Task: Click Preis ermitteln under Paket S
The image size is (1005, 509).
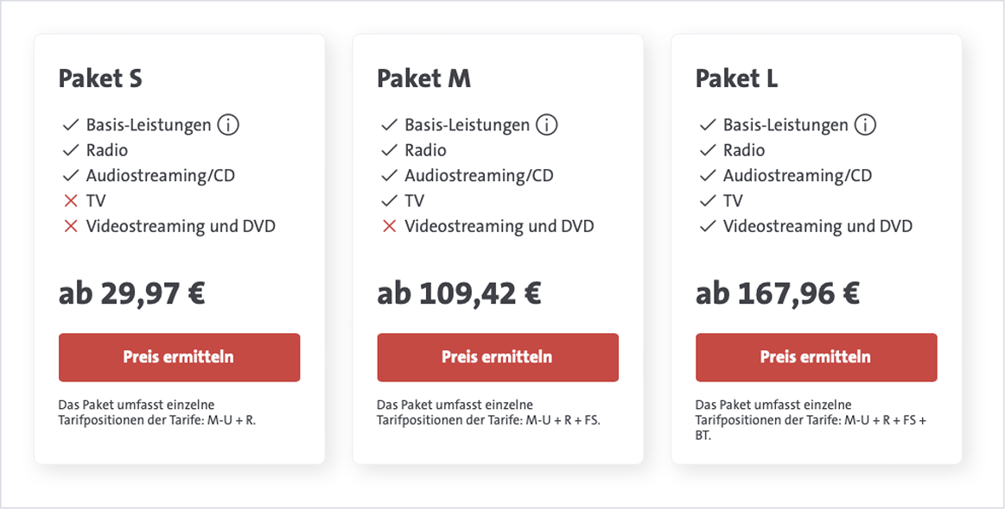Action: (x=179, y=357)
